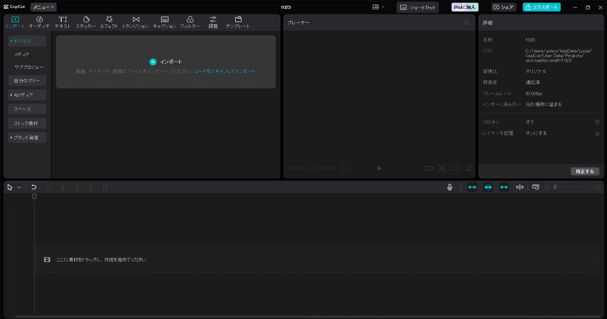607x319 pixels.
Task: Open ストック素材 library
Action: (27, 123)
